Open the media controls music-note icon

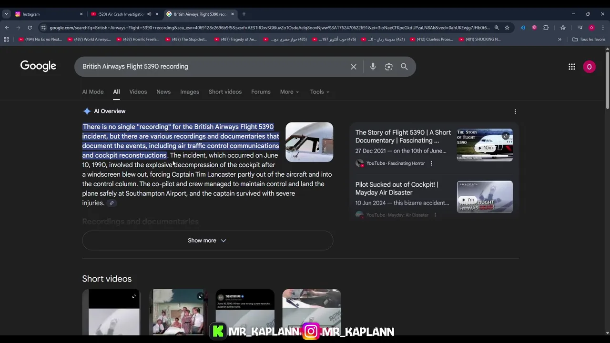[x=580, y=28]
